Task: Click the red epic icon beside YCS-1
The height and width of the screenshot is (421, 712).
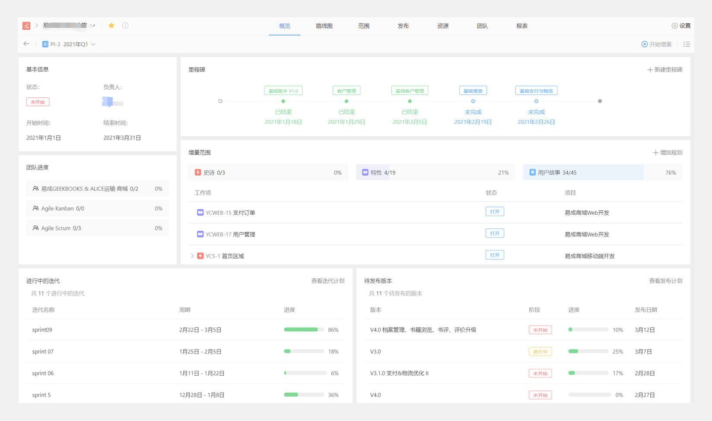Action: pos(200,256)
